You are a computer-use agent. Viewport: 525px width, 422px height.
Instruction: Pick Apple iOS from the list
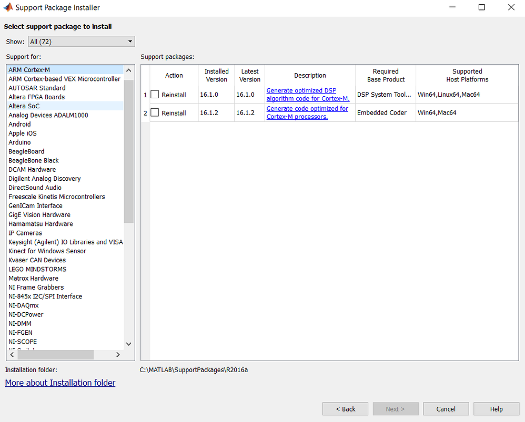tap(65, 133)
